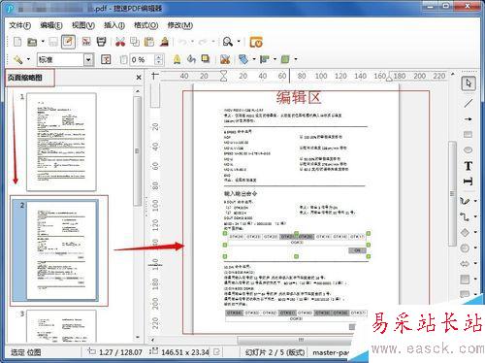Screen dimensions: 485x363
Task: Click the green square object icon
Action: pos(285,59)
